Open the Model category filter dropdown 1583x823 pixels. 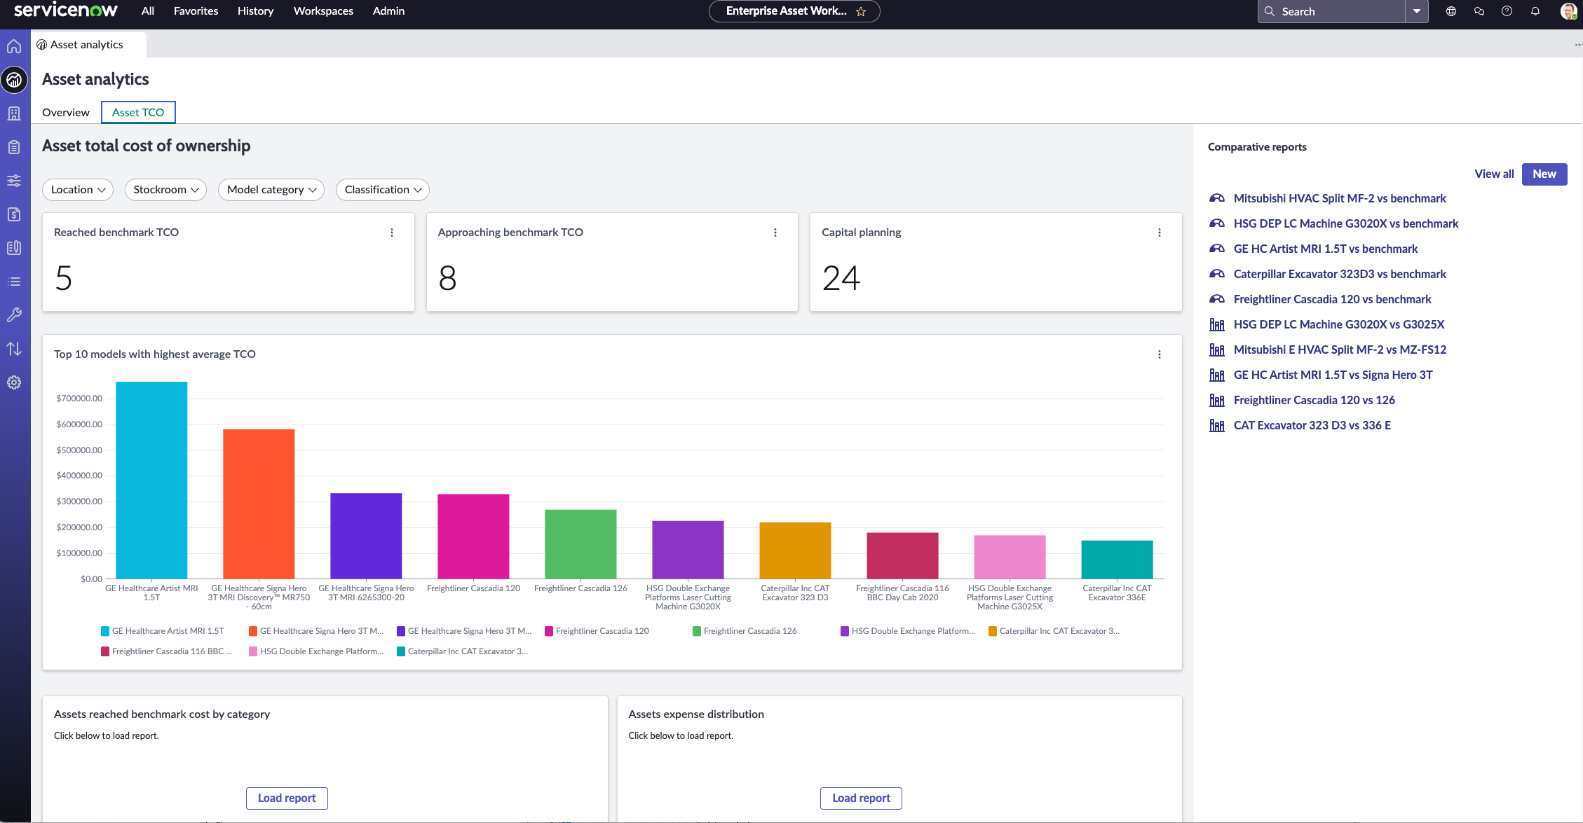(x=271, y=190)
